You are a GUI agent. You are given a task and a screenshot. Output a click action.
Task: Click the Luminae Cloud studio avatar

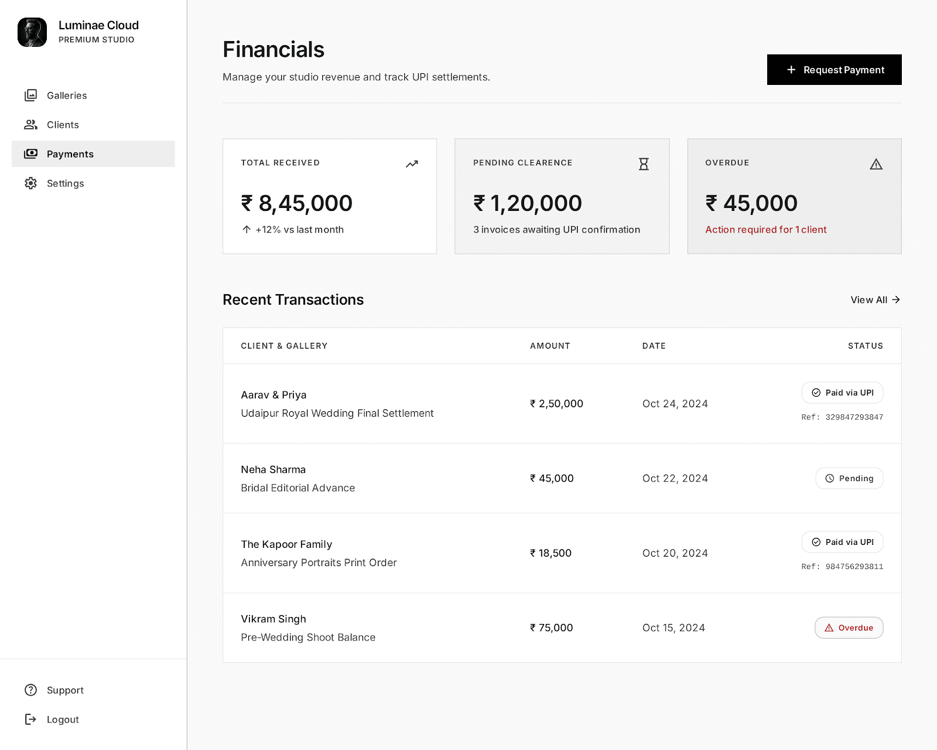click(32, 32)
